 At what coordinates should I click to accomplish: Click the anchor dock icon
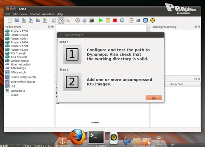(x=62, y=141)
